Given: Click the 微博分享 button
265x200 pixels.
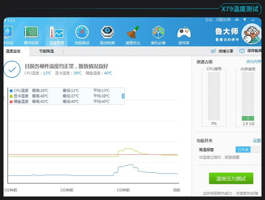Looking at the screenshot, I should [222, 51].
